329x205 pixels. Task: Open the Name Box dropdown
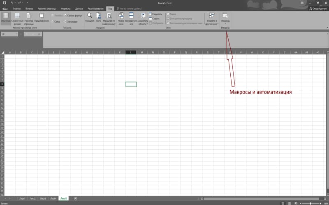[16, 34]
